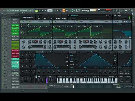Click a key on Serum's piano keyboard
This screenshot has height=101, width=135.
[87, 81]
